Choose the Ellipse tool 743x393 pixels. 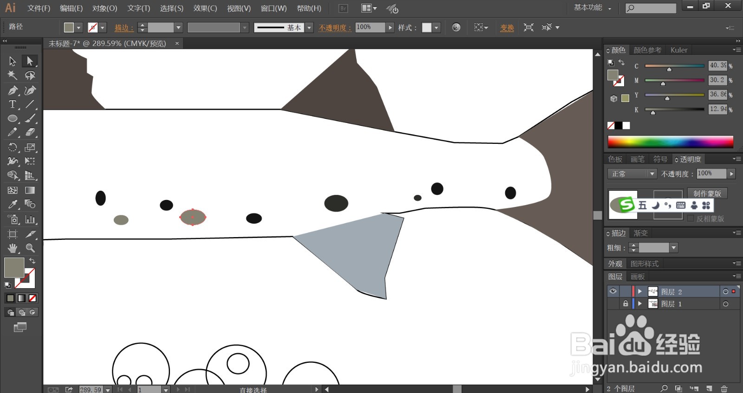tap(13, 119)
